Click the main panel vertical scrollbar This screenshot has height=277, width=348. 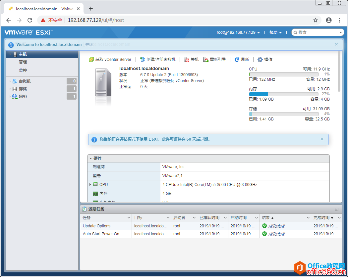[339, 71]
